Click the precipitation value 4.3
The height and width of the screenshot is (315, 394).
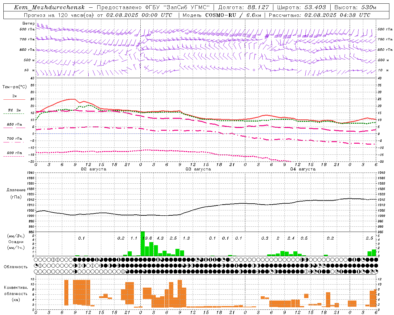pos(160,238)
